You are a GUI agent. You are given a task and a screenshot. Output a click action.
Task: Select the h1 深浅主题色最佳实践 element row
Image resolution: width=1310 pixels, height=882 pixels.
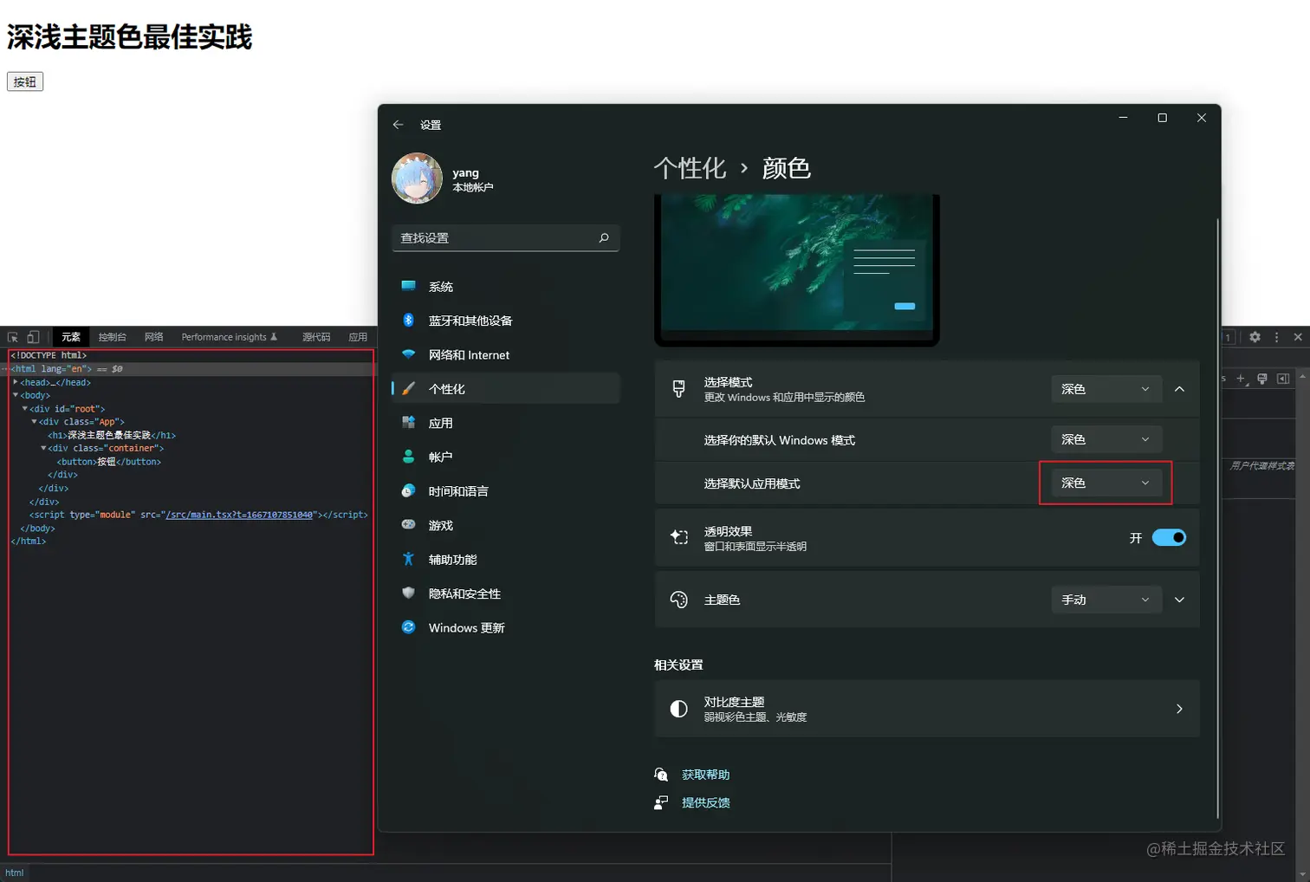click(x=112, y=435)
